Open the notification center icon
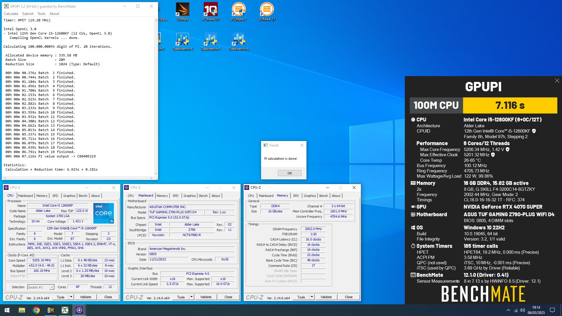 point(552,310)
